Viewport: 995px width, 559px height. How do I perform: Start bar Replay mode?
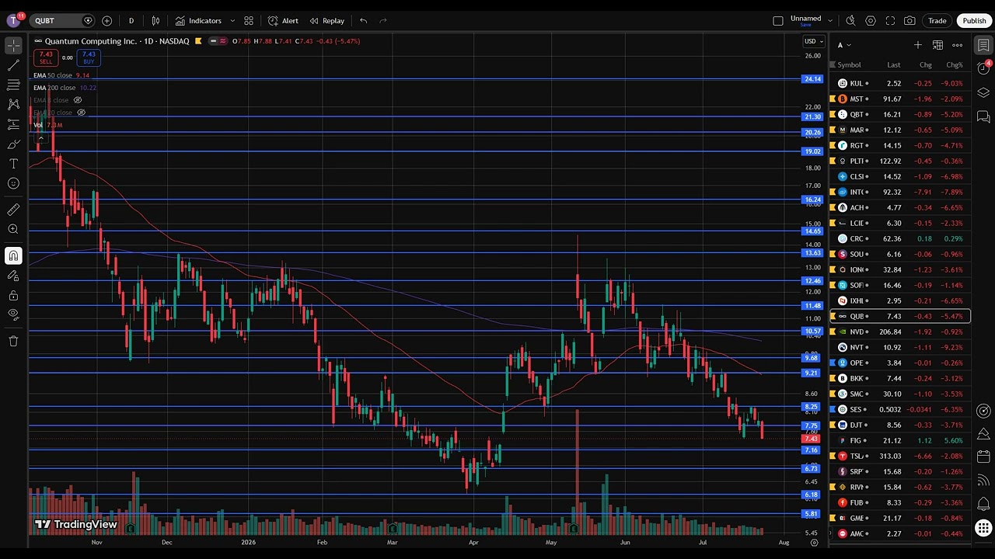click(x=326, y=21)
